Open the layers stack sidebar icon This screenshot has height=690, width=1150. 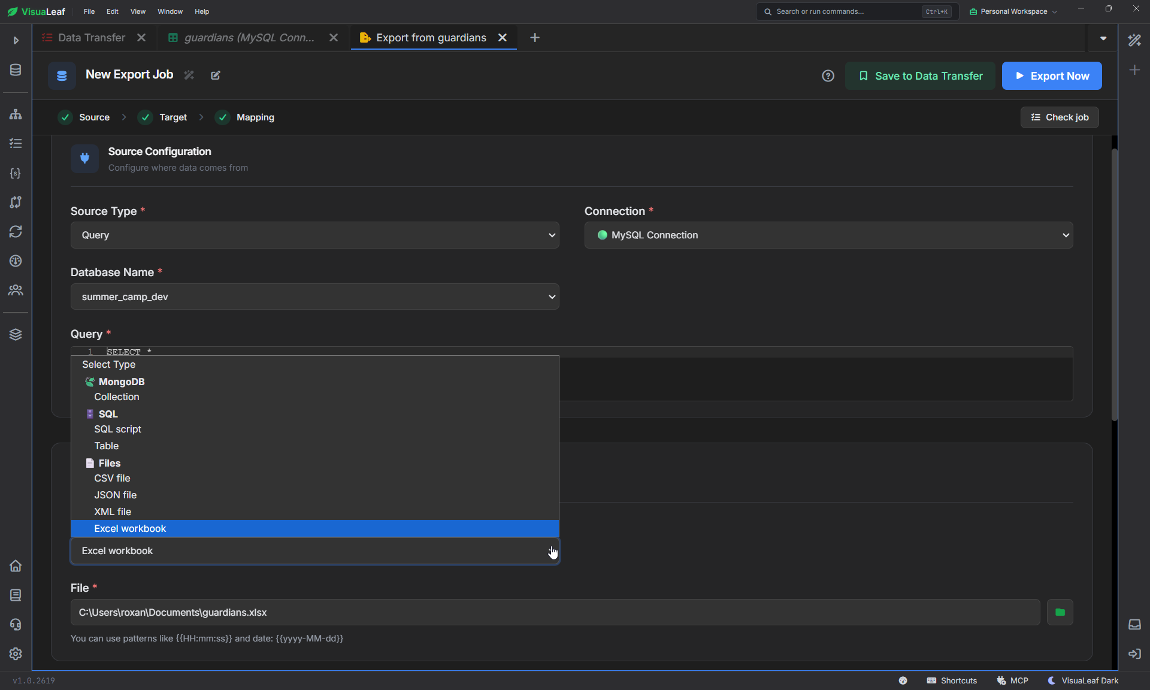[16, 334]
